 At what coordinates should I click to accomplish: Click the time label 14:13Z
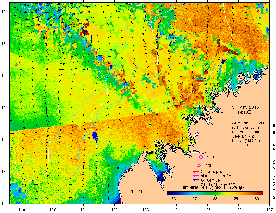click(244, 112)
